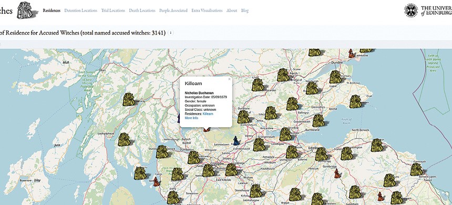Follow the Killearn residence link in popup
The image size is (452, 205).
click(x=208, y=114)
